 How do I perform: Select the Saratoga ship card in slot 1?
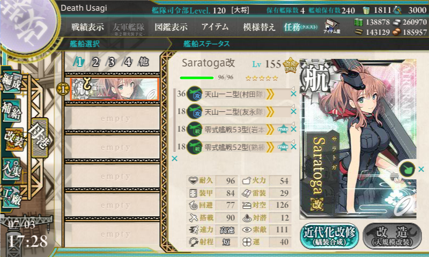pos(114,89)
